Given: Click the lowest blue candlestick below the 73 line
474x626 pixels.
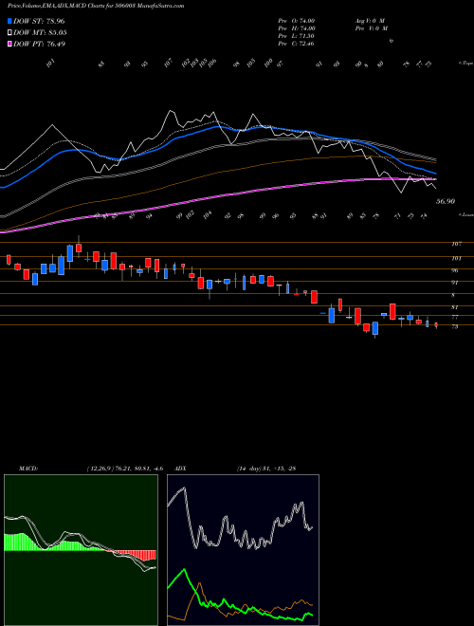Looking at the screenshot, I should coord(374,328).
